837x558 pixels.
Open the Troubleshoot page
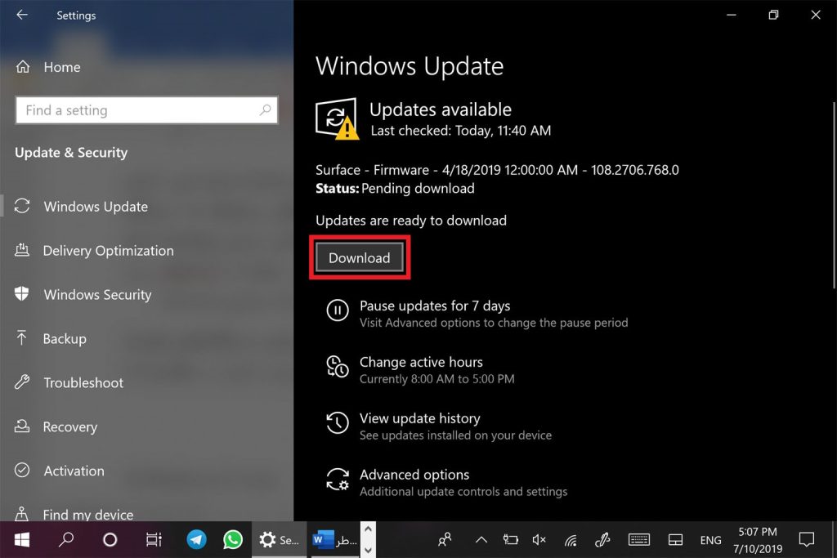tap(83, 383)
